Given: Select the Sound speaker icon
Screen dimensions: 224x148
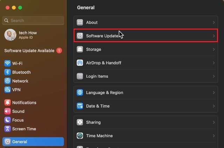Looking at the screenshot, I should (7, 111).
